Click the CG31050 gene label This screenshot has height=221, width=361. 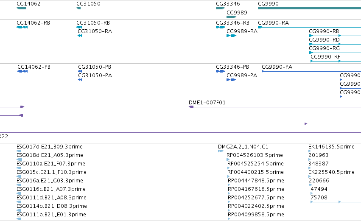click(x=88, y=4)
